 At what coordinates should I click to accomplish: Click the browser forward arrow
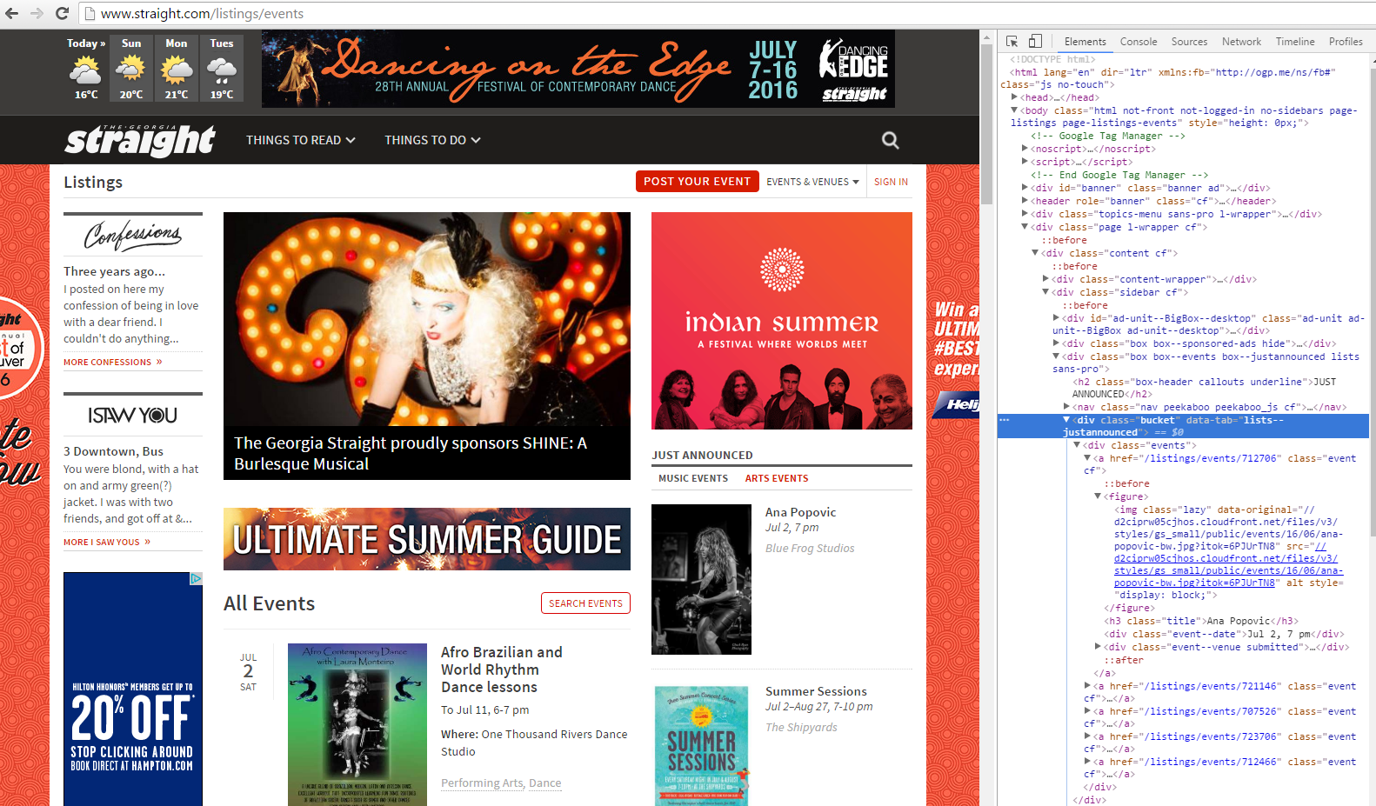pos(37,13)
